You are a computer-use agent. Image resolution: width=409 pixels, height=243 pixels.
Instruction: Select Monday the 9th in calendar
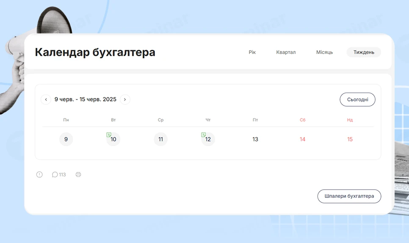pyautogui.click(x=66, y=139)
